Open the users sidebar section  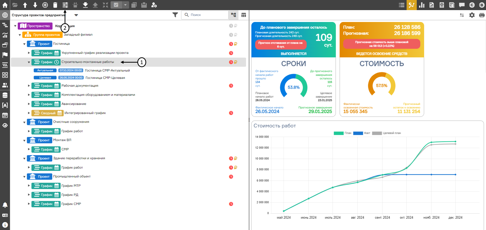click(x=5, y=85)
